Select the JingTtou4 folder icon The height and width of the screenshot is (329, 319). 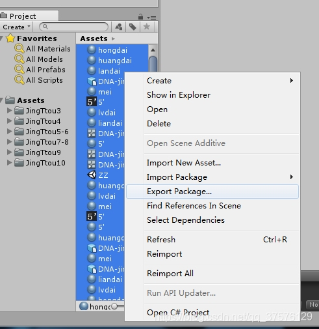(x=19, y=121)
